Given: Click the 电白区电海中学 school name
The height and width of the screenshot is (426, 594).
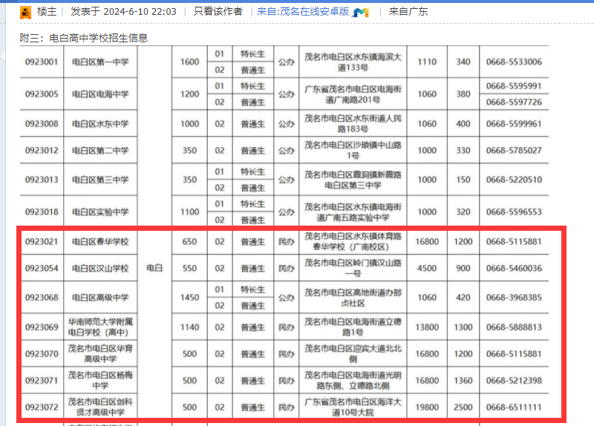Looking at the screenshot, I should (100, 94).
